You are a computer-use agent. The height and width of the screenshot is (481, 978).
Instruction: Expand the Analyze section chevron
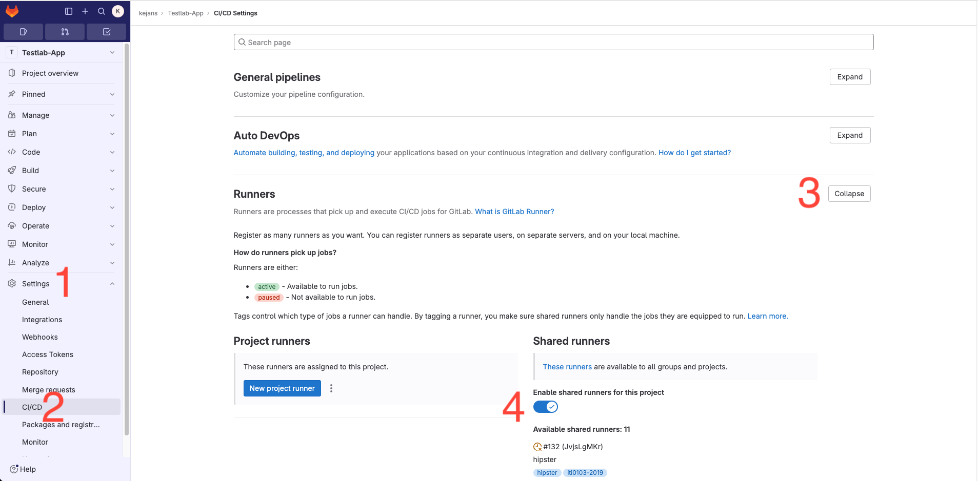click(x=112, y=263)
